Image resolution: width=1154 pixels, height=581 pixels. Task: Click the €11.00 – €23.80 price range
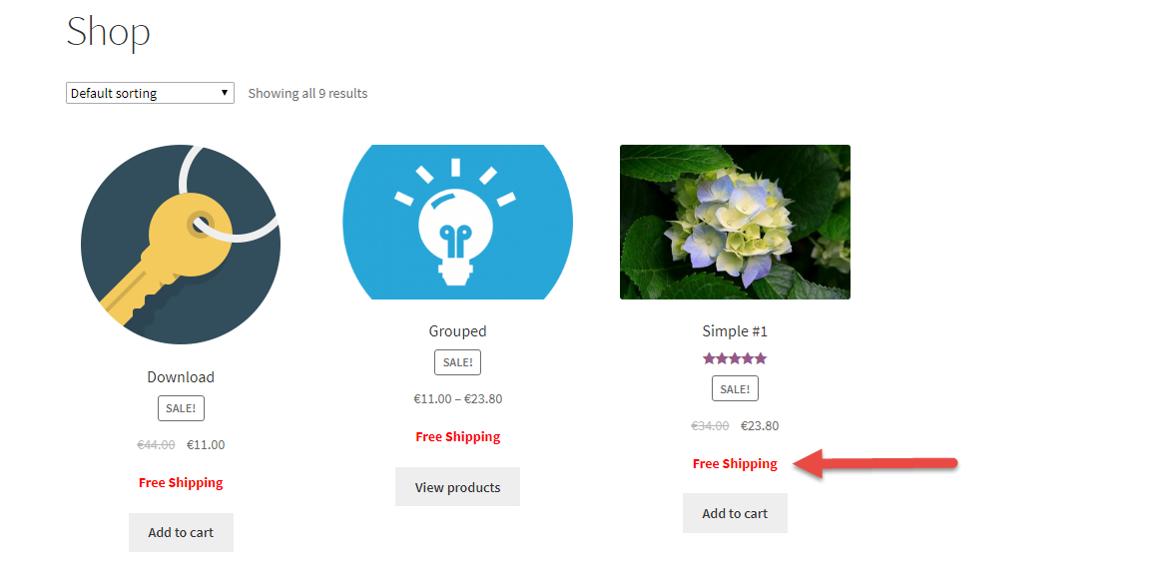[458, 399]
